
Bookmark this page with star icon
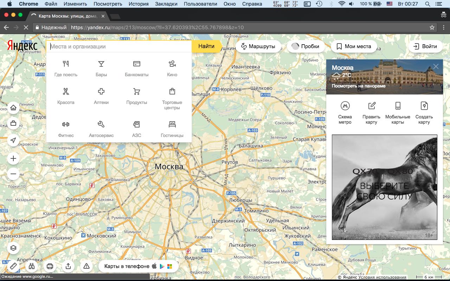click(432, 27)
